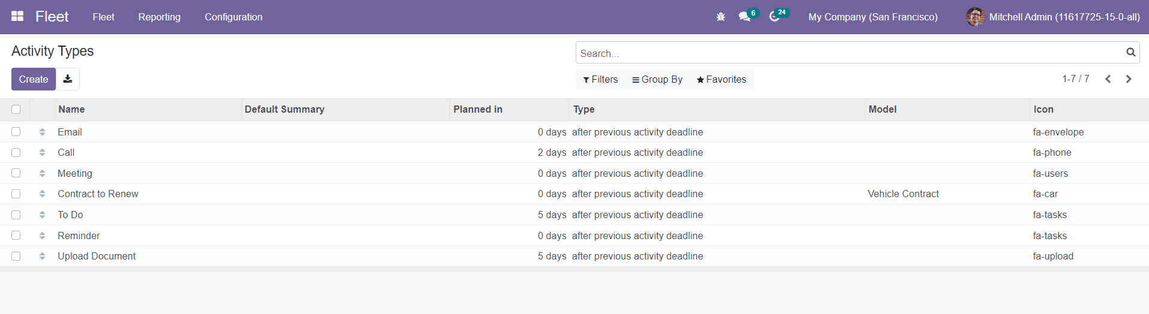Open the conversations messages icon
Image resolution: width=1149 pixels, height=314 pixels.
pos(745,17)
